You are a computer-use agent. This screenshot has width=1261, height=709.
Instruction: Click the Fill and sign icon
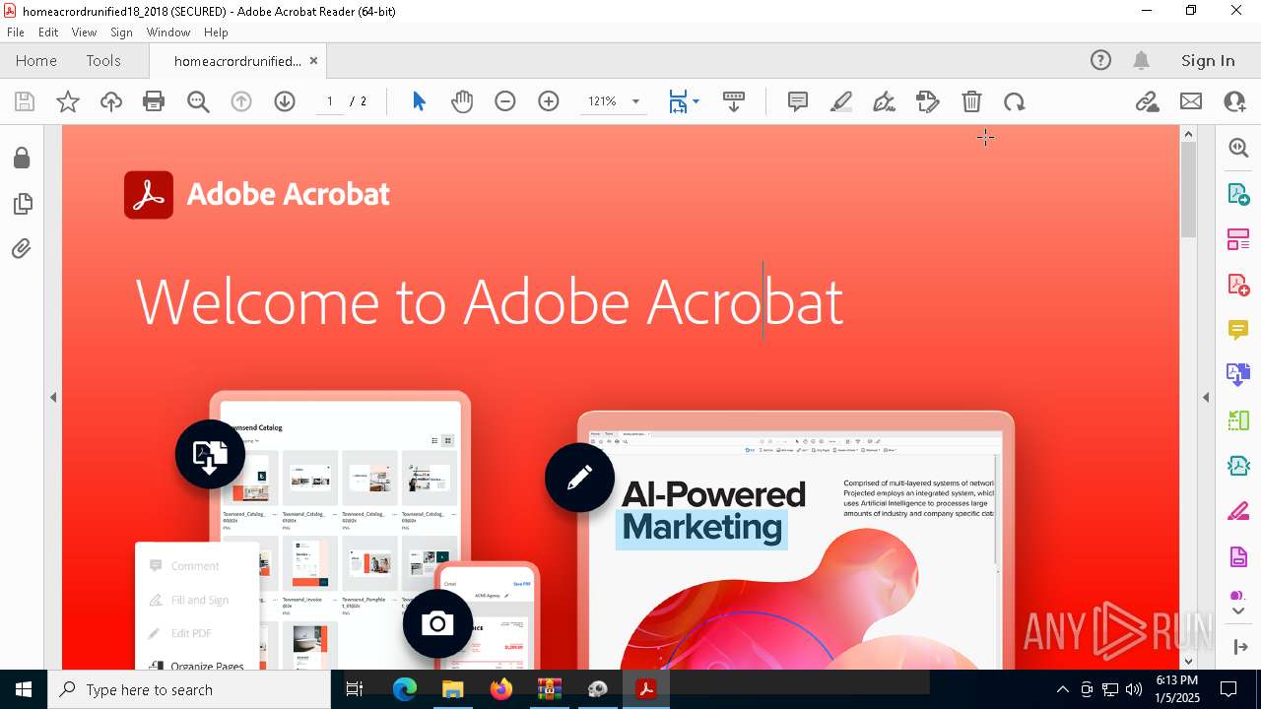pos(928,101)
